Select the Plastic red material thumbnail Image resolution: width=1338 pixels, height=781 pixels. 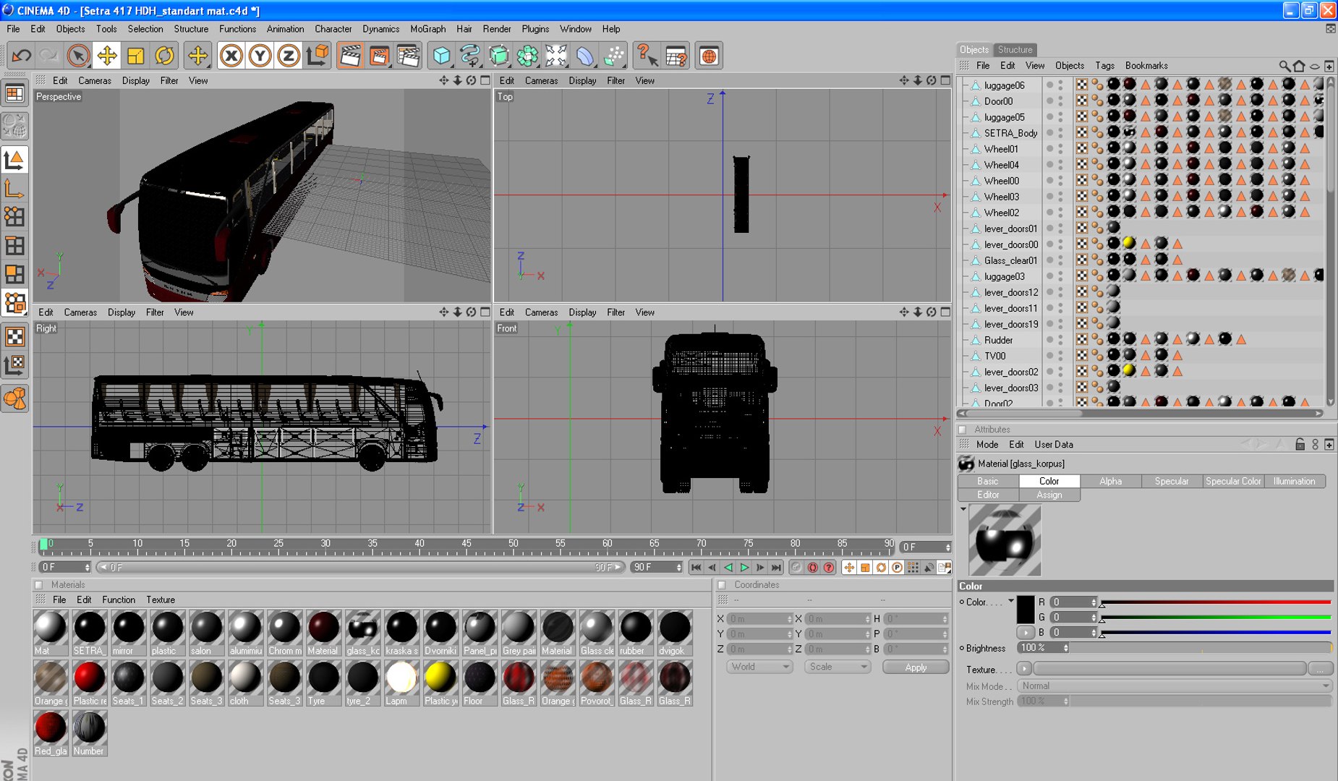90,683
